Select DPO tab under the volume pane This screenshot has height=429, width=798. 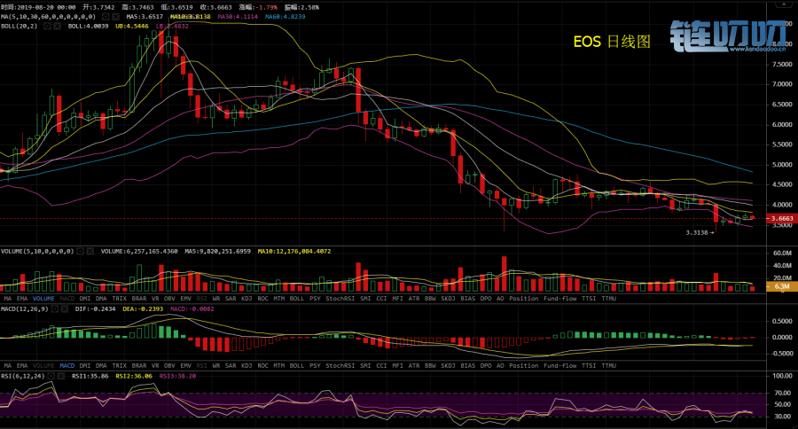point(486,299)
